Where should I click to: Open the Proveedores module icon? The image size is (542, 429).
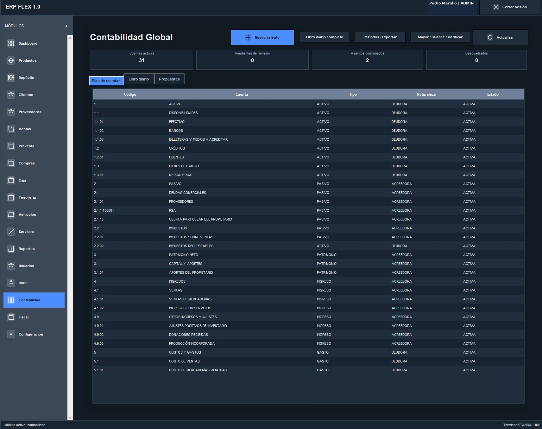(x=11, y=112)
